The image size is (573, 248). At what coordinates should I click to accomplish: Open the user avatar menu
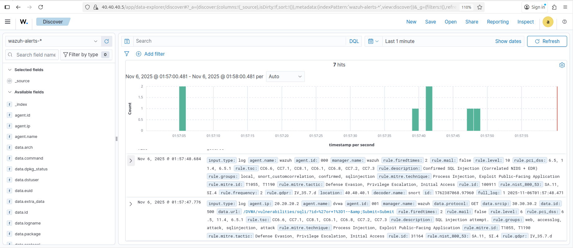tap(548, 22)
